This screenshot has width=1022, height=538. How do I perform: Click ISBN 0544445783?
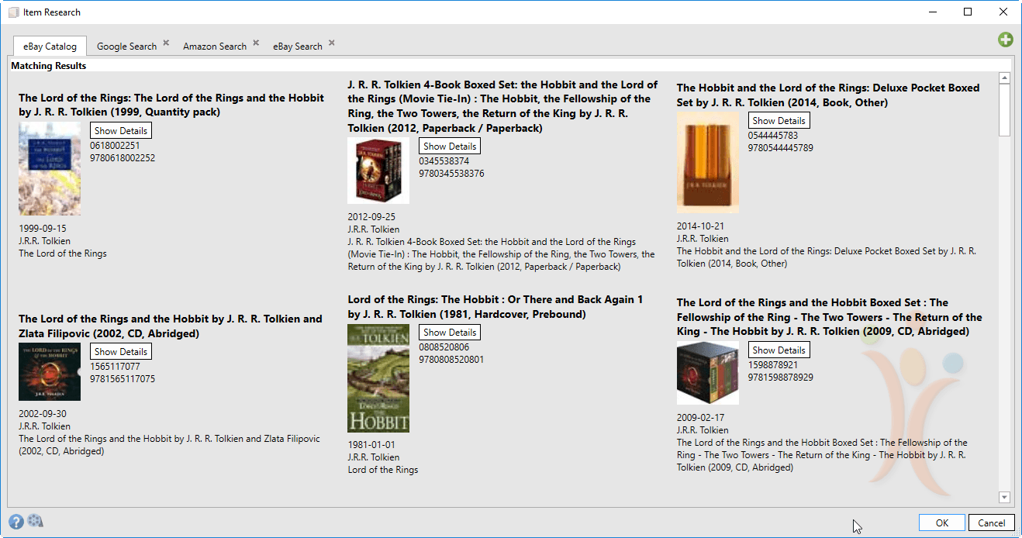click(x=772, y=136)
